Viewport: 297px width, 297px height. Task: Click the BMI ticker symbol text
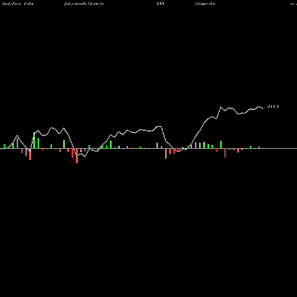(x=160, y=4)
